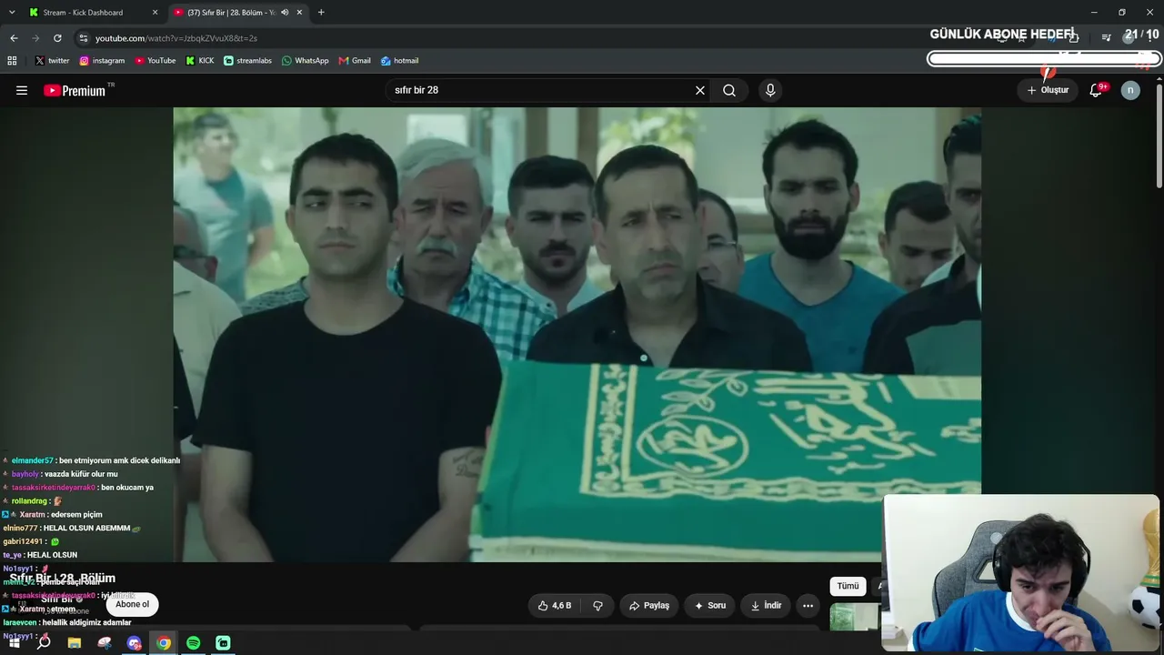Open Windows taskbar search
The image size is (1164, 655).
(44, 643)
